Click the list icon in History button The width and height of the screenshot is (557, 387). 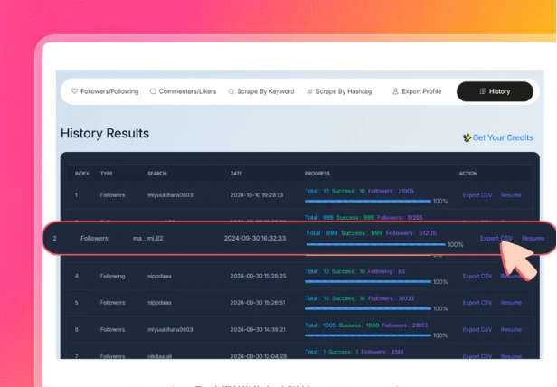click(x=482, y=91)
